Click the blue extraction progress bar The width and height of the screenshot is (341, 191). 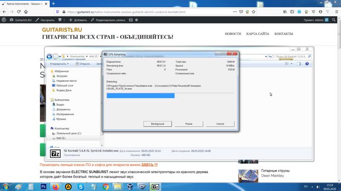click(141, 95)
